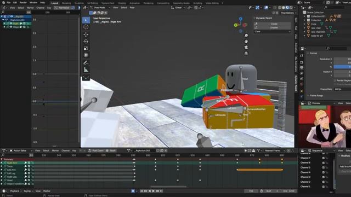Click the Frame Rate field showing 60 fps
Viewport: 351px width, 197px height.
[342, 89]
